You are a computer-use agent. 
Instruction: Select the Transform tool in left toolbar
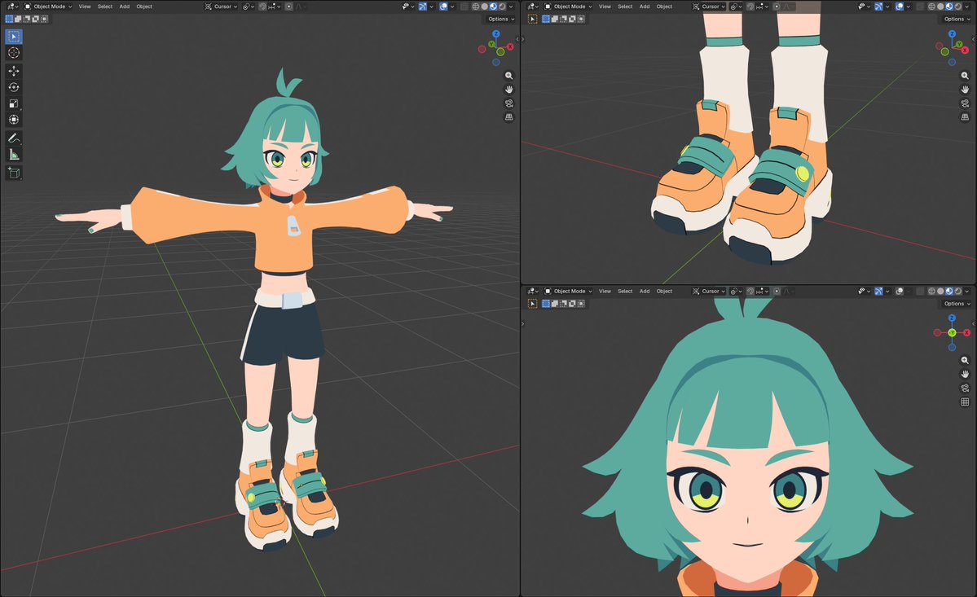coord(14,120)
